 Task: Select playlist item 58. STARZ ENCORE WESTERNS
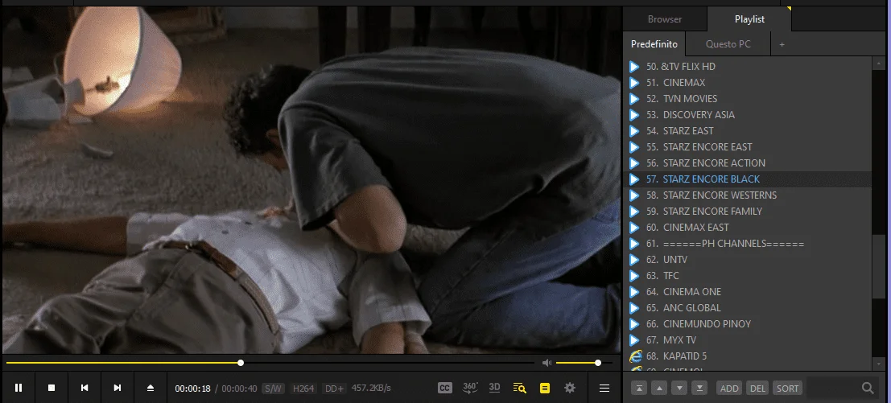(748, 195)
